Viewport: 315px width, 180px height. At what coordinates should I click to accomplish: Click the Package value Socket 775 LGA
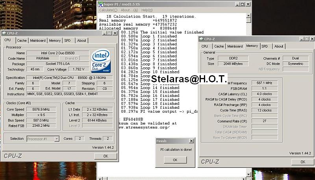click(58, 64)
